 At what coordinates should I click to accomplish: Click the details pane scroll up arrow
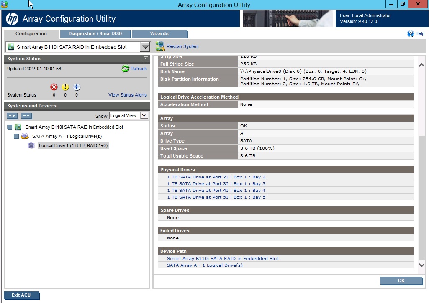pos(421,65)
